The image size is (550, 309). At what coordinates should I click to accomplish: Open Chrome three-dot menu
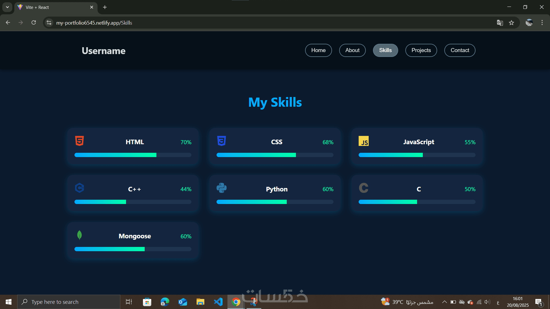click(542, 23)
